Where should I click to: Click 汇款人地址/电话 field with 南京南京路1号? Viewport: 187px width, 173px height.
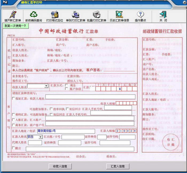(66, 131)
